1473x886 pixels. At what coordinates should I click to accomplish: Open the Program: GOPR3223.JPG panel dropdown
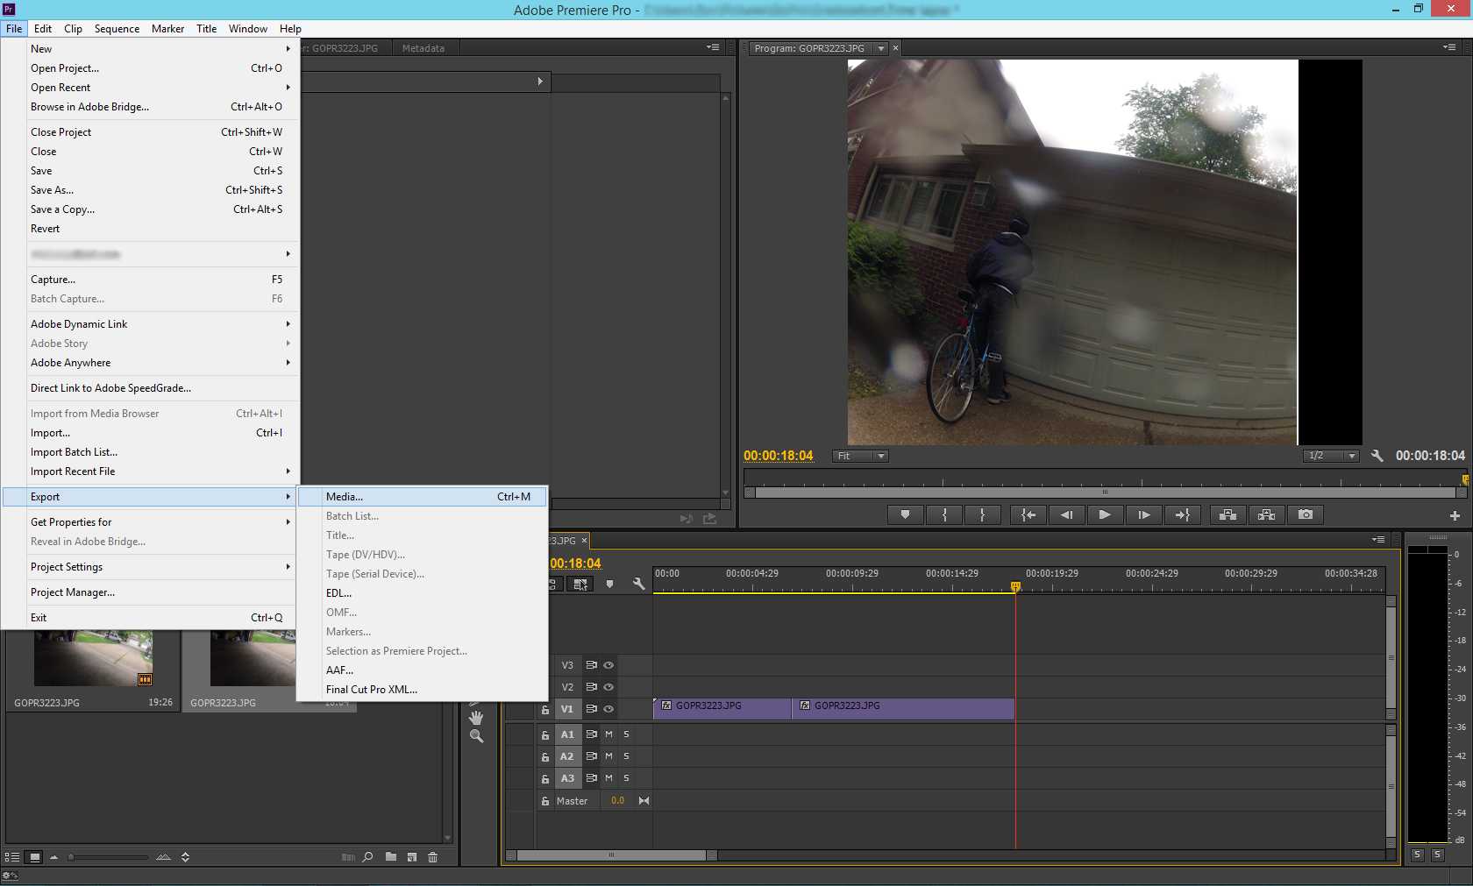[x=881, y=48]
